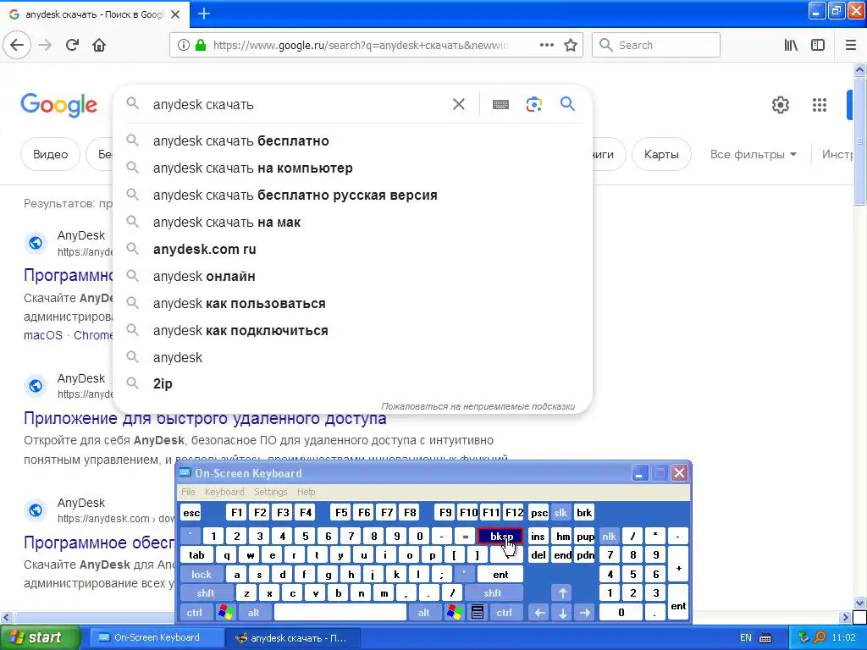The width and height of the screenshot is (867, 650).
Task: Open the Help menu of On-Screen Keyboard
Action: coord(306,492)
